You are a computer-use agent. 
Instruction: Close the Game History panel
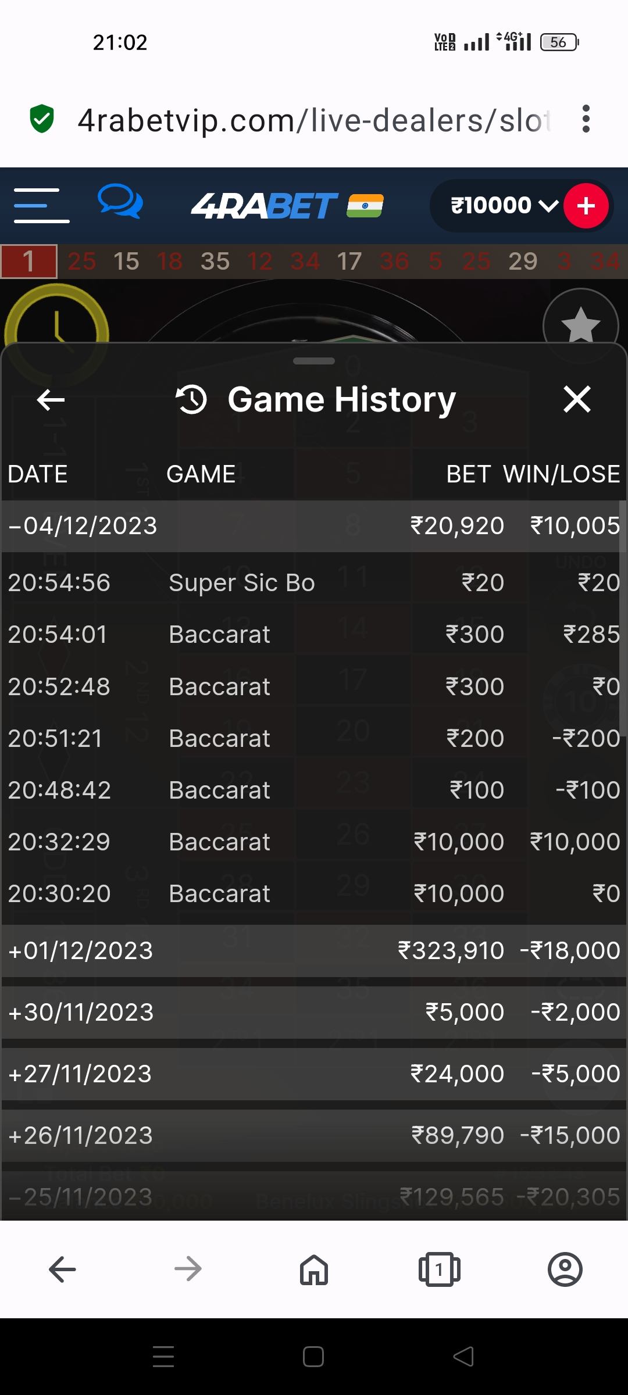pos(577,400)
